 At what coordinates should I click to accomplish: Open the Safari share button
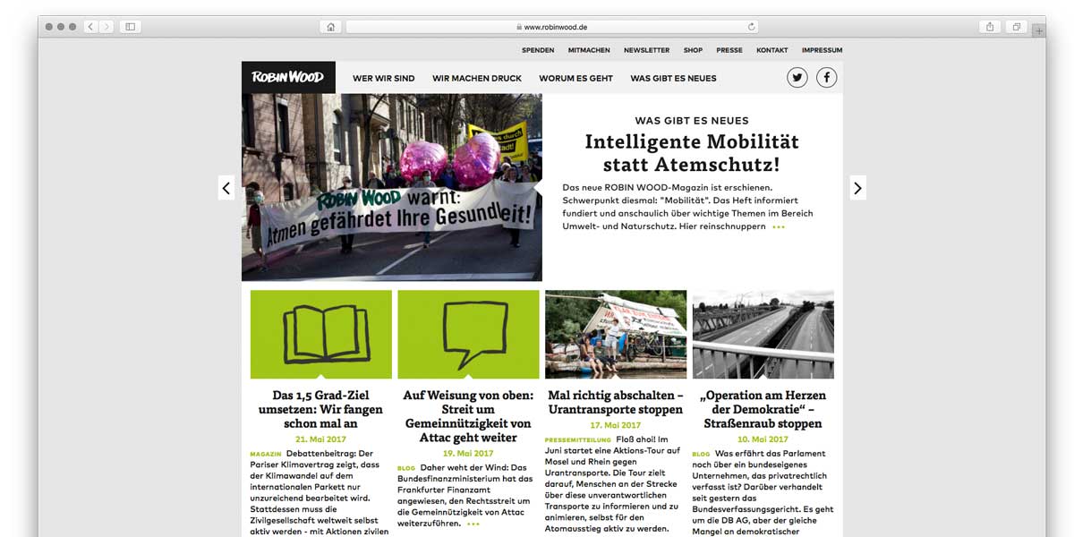(x=990, y=27)
